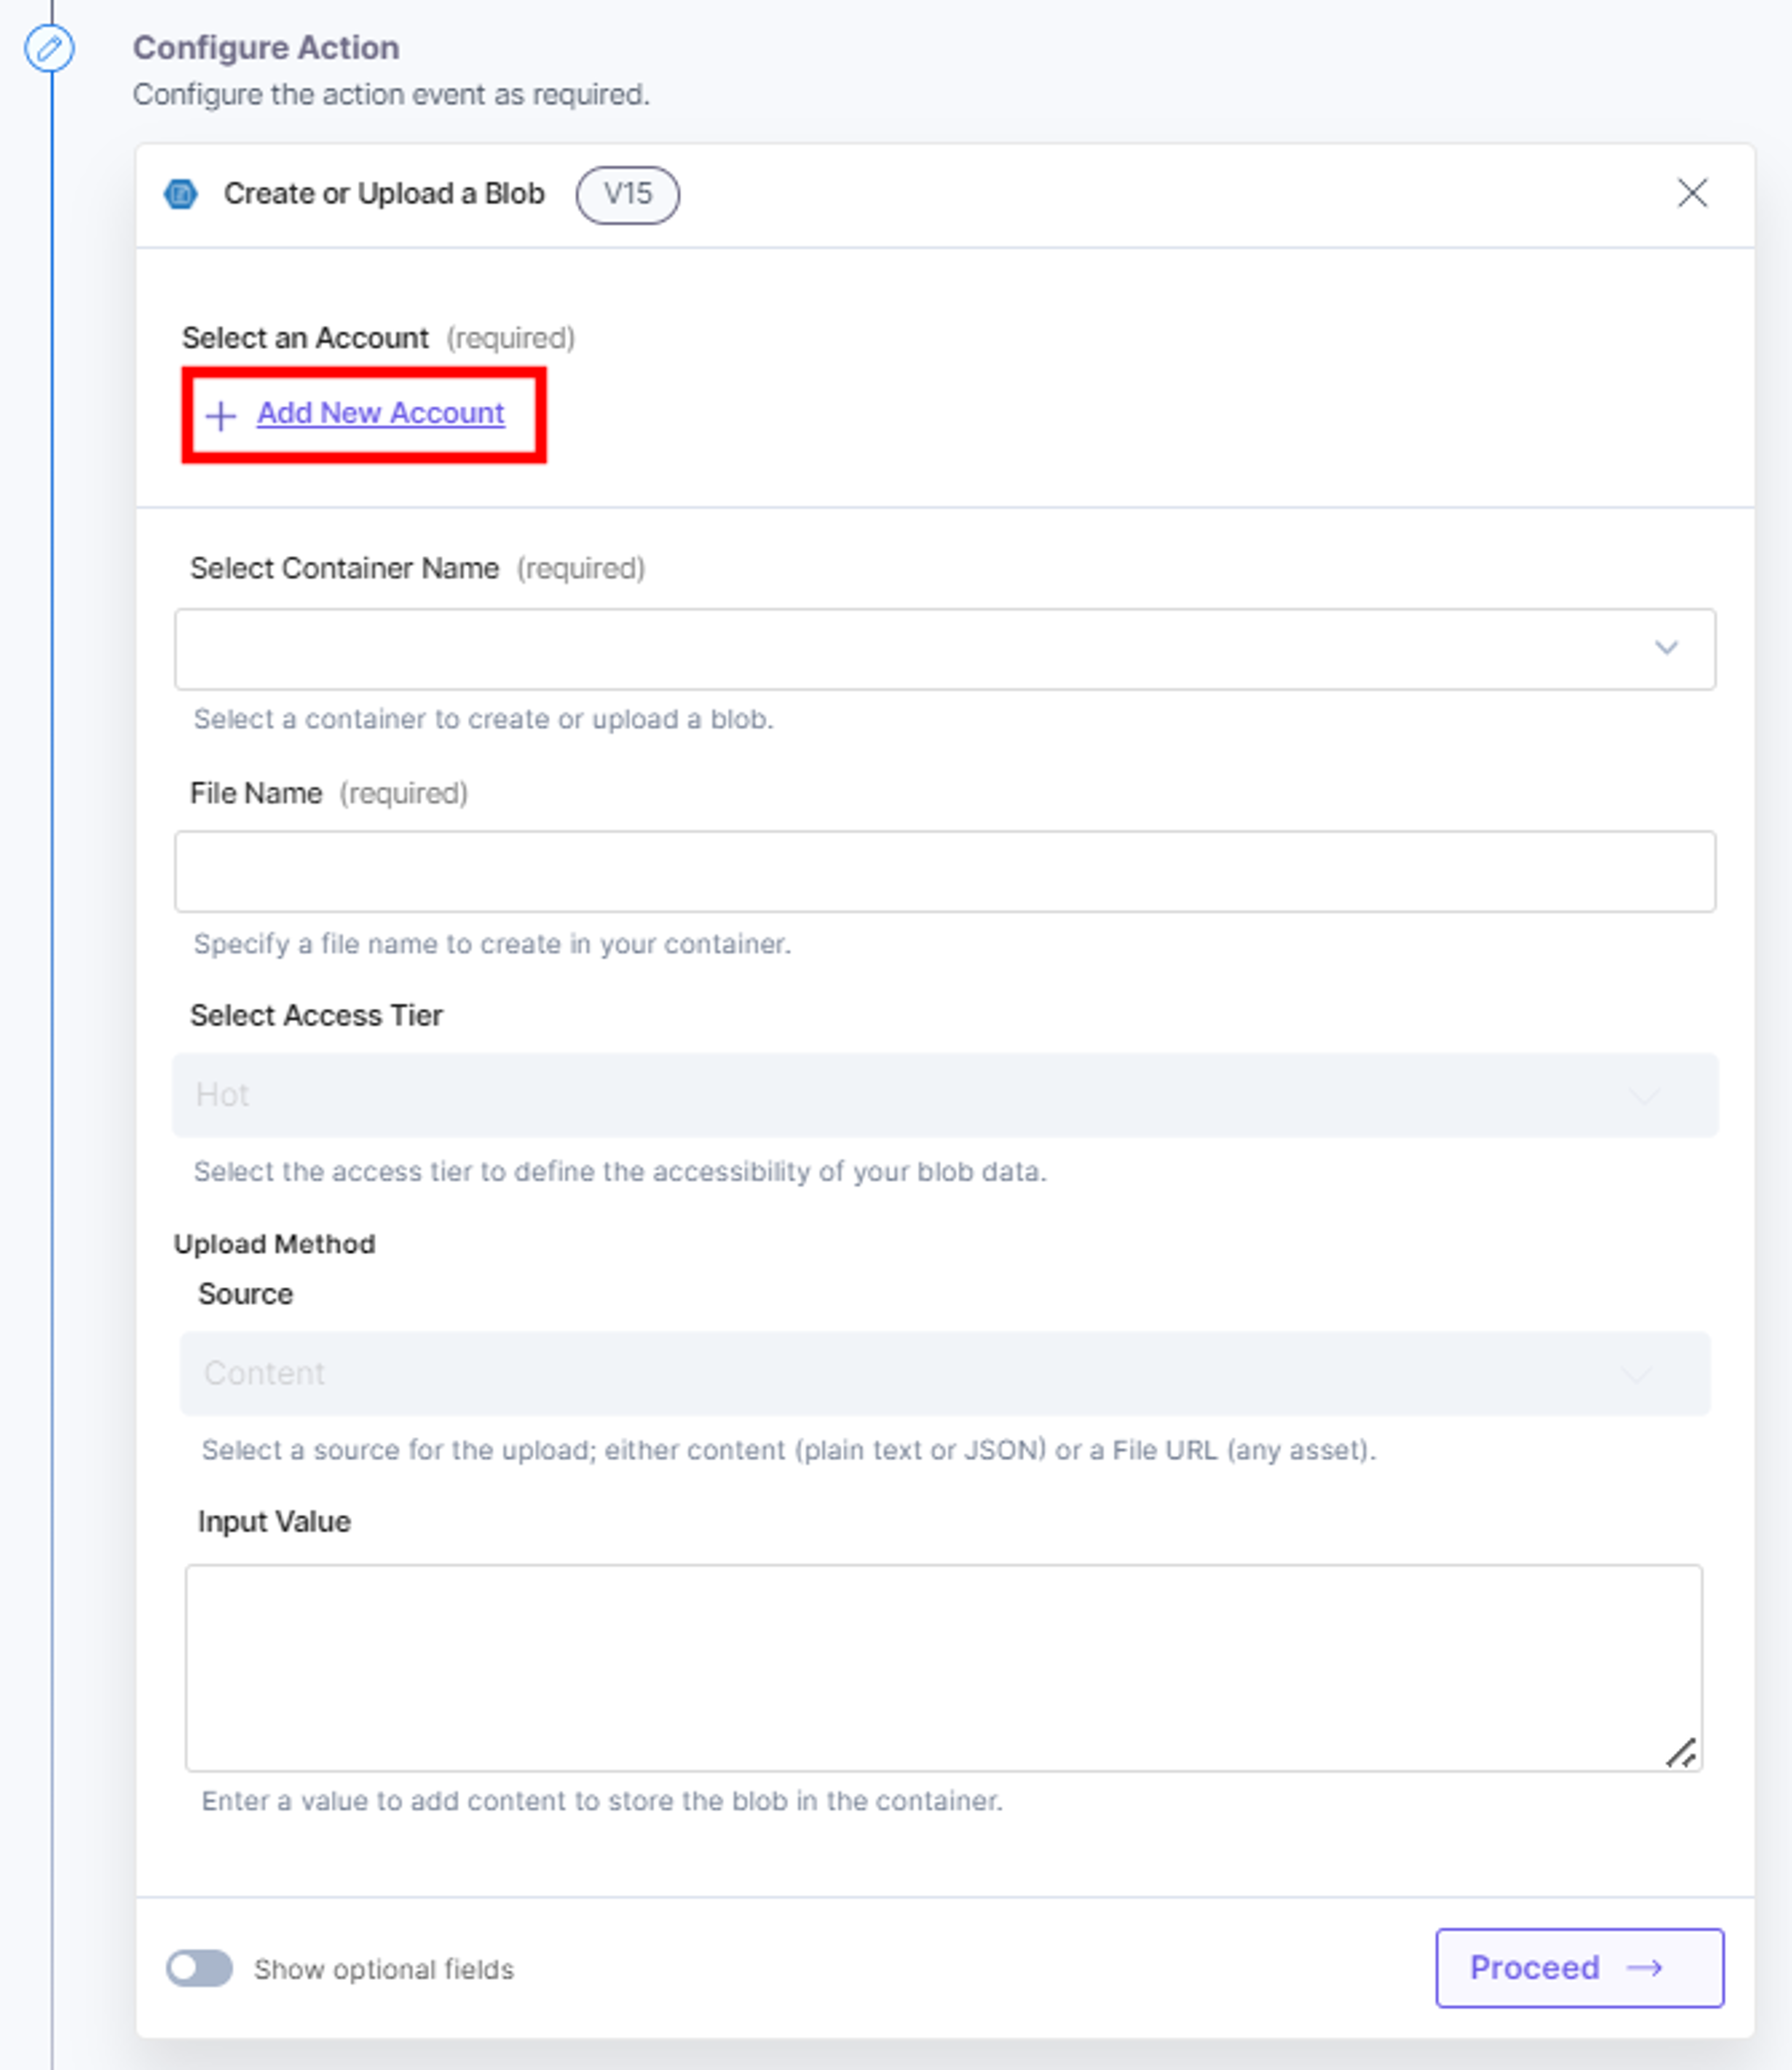The image size is (1792, 2070).
Task: Focus the File Name input field
Action: 945,871
